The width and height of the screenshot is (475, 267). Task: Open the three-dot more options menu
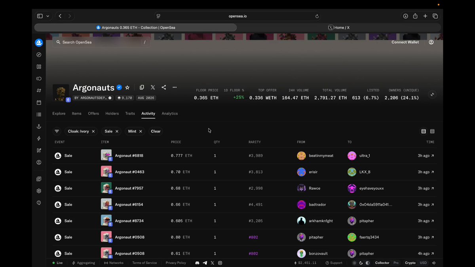coord(175,87)
